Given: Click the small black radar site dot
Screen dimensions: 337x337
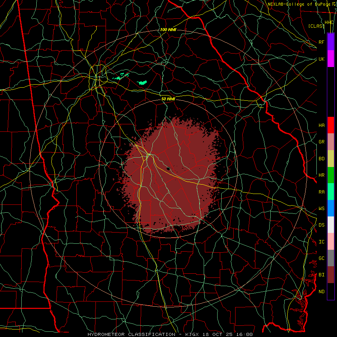Looking at the screenshot, I should tap(168, 169).
